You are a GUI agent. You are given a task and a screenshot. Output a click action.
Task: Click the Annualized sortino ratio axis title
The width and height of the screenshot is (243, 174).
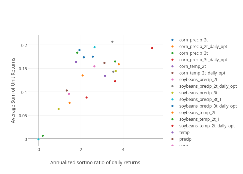coord(95,163)
